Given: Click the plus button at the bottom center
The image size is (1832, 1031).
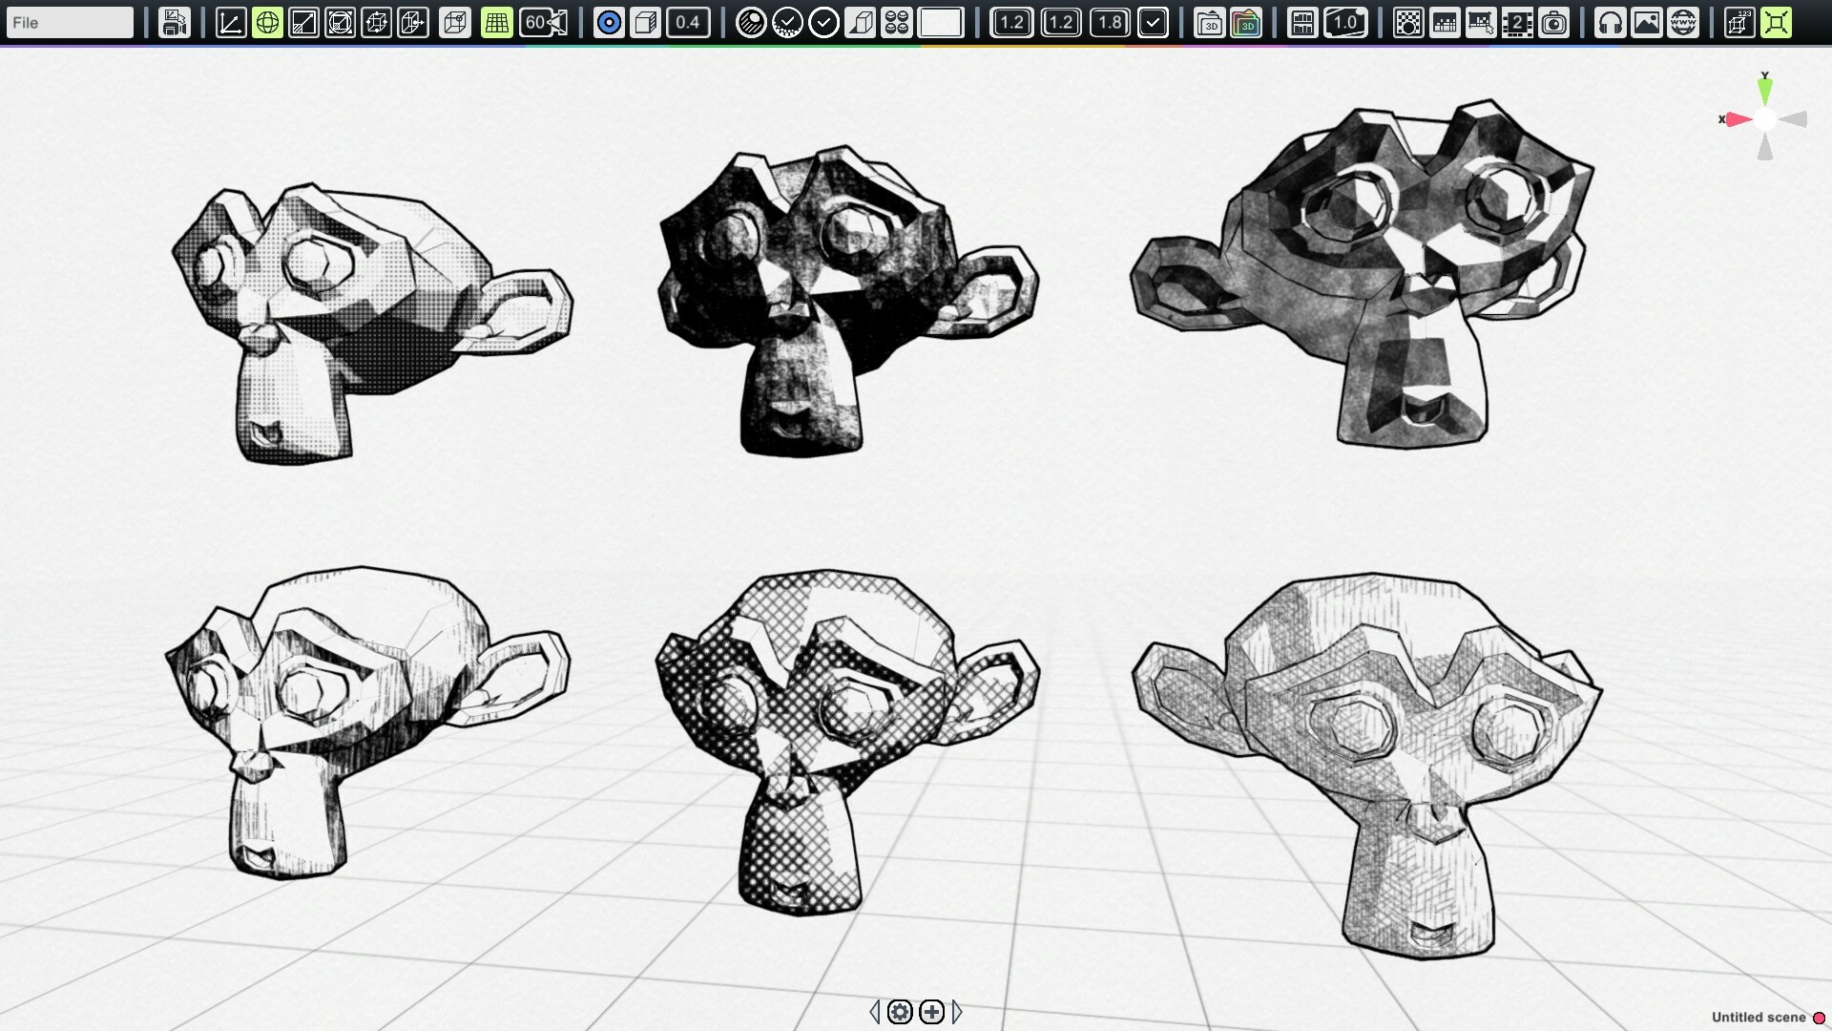Looking at the screenshot, I should pyautogui.click(x=931, y=1013).
